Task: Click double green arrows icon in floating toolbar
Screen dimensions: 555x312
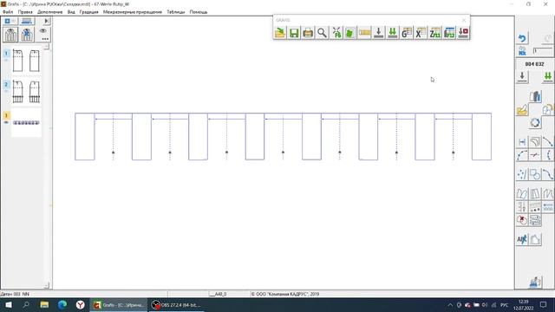Action: point(393,33)
